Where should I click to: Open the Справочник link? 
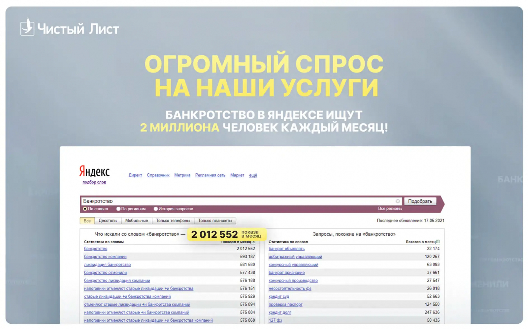coord(158,175)
